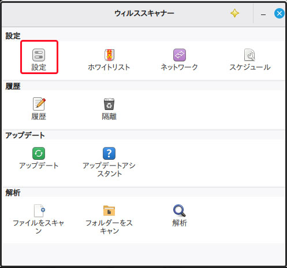This screenshot has width=287, height=268.
Task: Open the スケジュール scheduler wrench icon
Action: [x=249, y=55]
